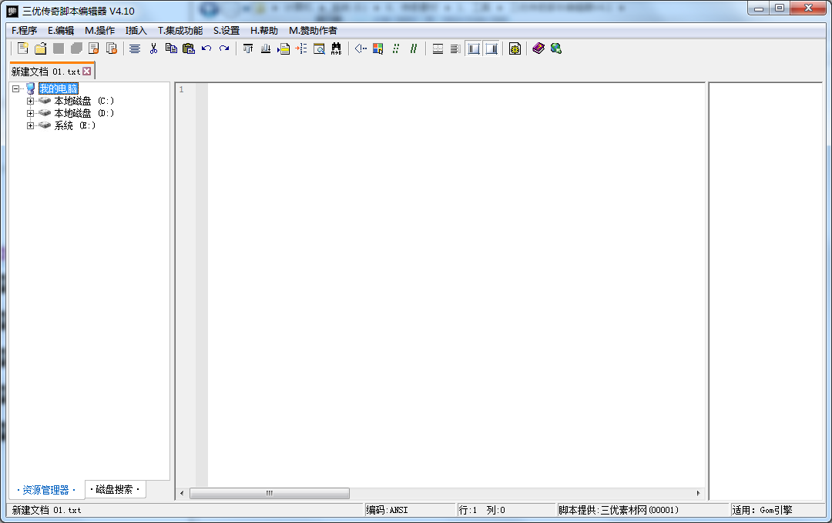Open the F.程序 menu
The height and width of the screenshot is (523, 832).
pyautogui.click(x=25, y=31)
